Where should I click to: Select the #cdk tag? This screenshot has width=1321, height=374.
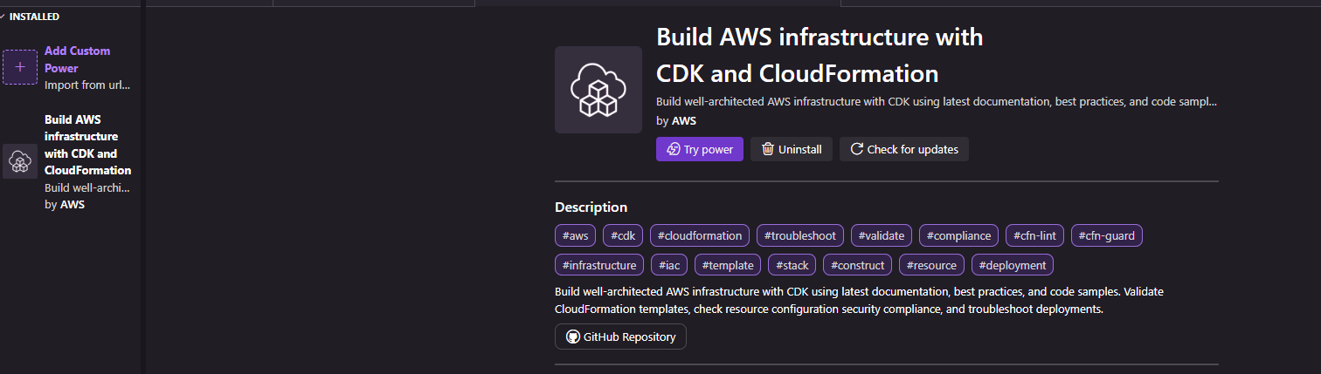point(623,235)
